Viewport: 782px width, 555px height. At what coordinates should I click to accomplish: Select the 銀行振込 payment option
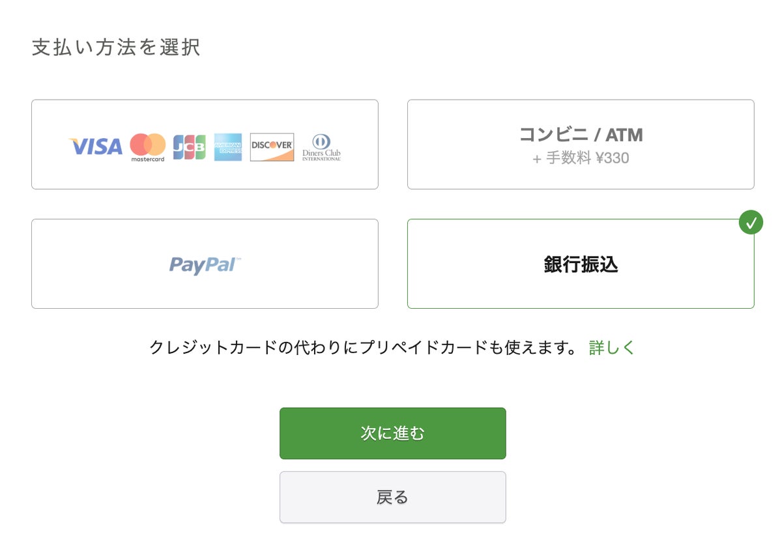click(581, 264)
